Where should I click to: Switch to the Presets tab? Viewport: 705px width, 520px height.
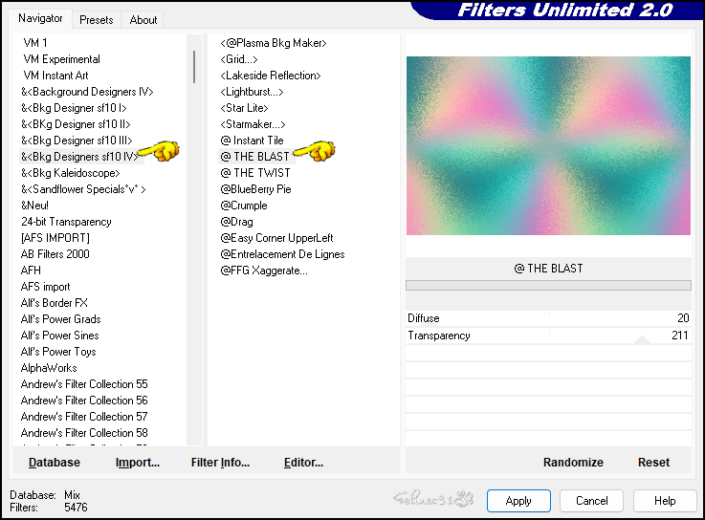tap(97, 19)
